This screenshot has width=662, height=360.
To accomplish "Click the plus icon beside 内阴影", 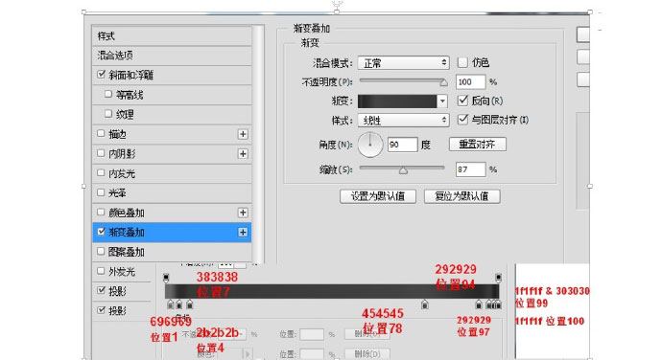I will [243, 154].
